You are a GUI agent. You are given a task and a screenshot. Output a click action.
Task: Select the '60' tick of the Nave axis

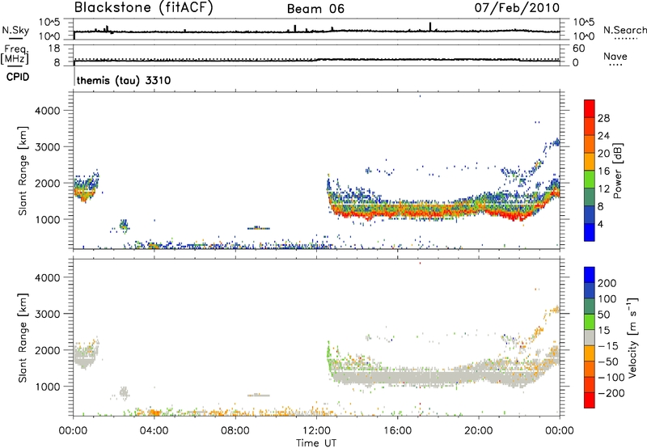pos(579,49)
